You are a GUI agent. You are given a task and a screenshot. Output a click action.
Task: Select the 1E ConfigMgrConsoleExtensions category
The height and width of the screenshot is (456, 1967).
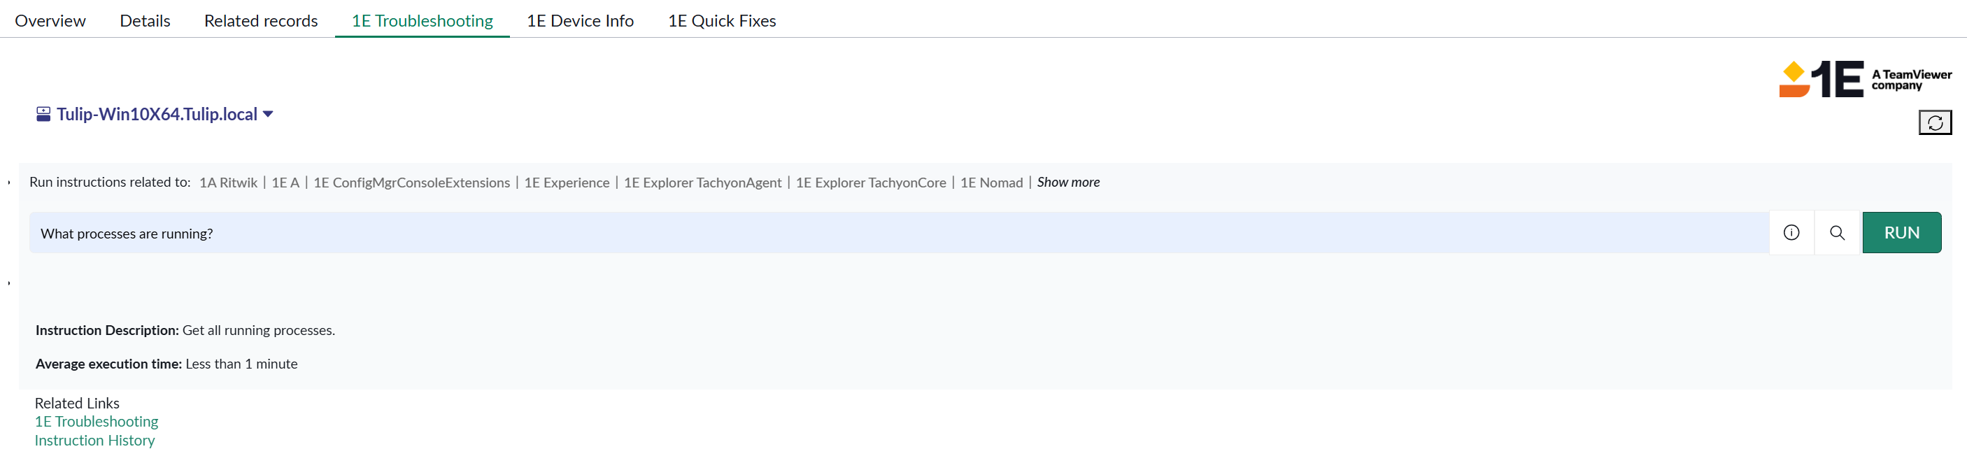tap(411, 183)
